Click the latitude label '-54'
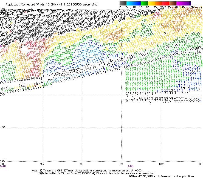The width and height of the screenshot is (203, 178). [2, 65]
